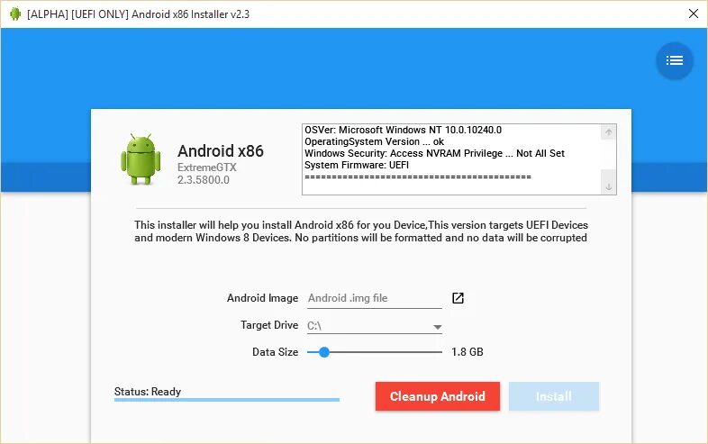Select the 'System Firmware: UEFI' log line
The height and width of the screenshot is (444, 708).
[357, 166]
